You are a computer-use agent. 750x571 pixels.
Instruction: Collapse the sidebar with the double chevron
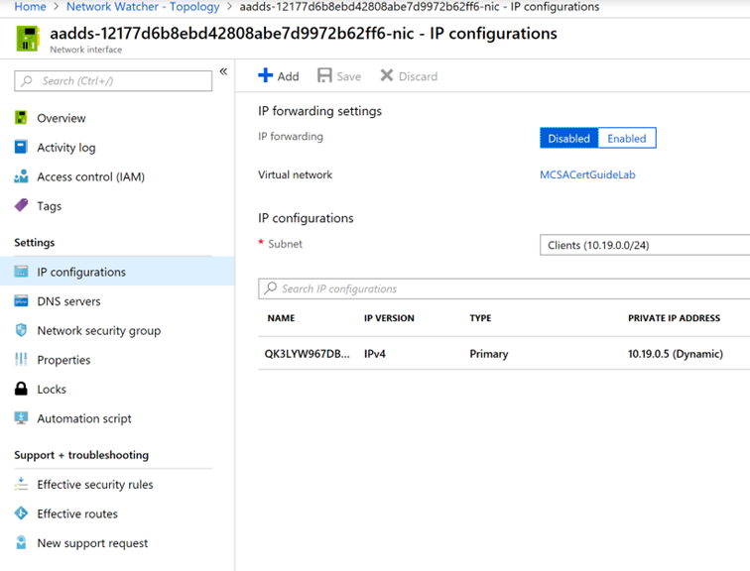[223, 71]
